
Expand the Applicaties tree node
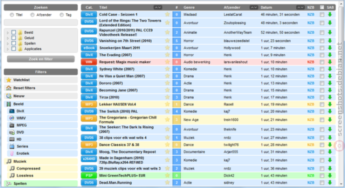click(8, 49)
